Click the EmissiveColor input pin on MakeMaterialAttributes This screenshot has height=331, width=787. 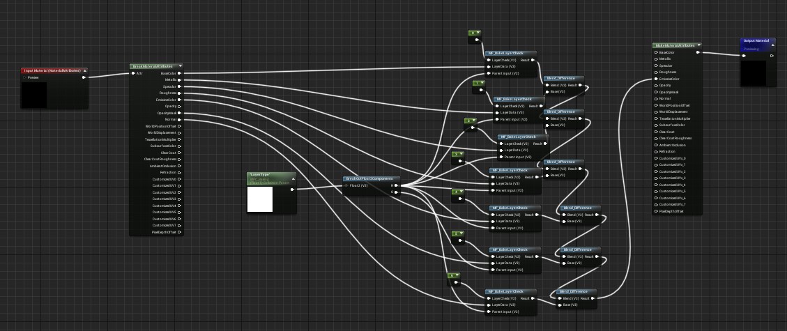coord(655,79)
